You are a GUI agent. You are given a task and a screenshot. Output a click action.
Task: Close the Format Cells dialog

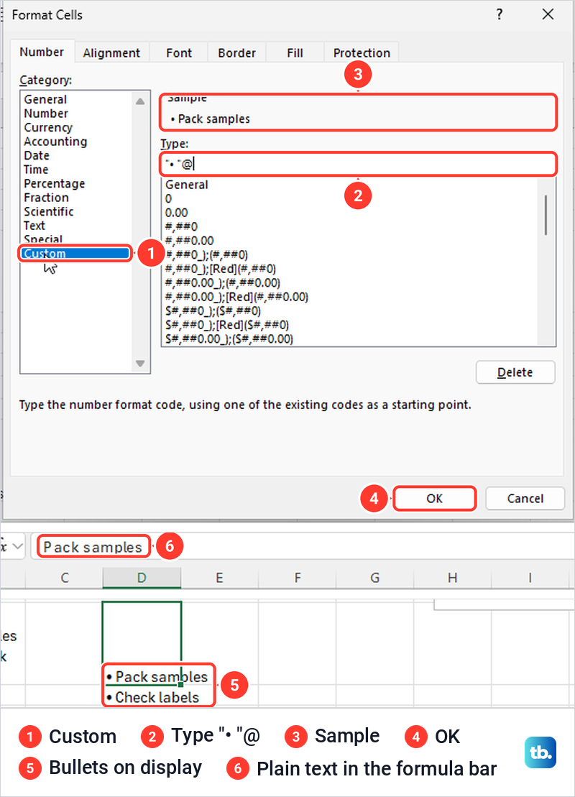tap(548, 14)
